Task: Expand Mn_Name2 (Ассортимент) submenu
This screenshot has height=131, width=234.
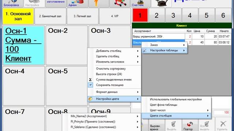Action: click(x=102, y=116)
